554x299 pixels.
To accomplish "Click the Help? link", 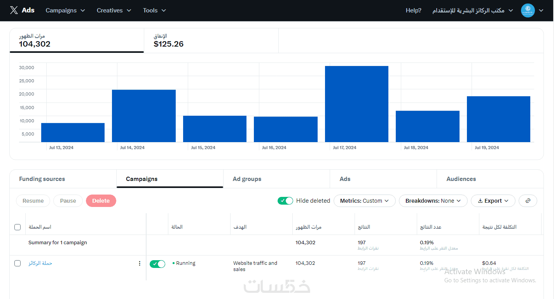I will 414,10.
